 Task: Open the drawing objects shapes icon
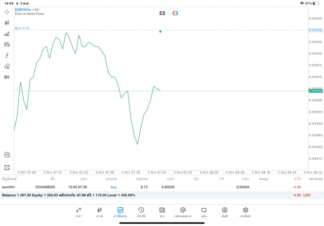point(7,66)
